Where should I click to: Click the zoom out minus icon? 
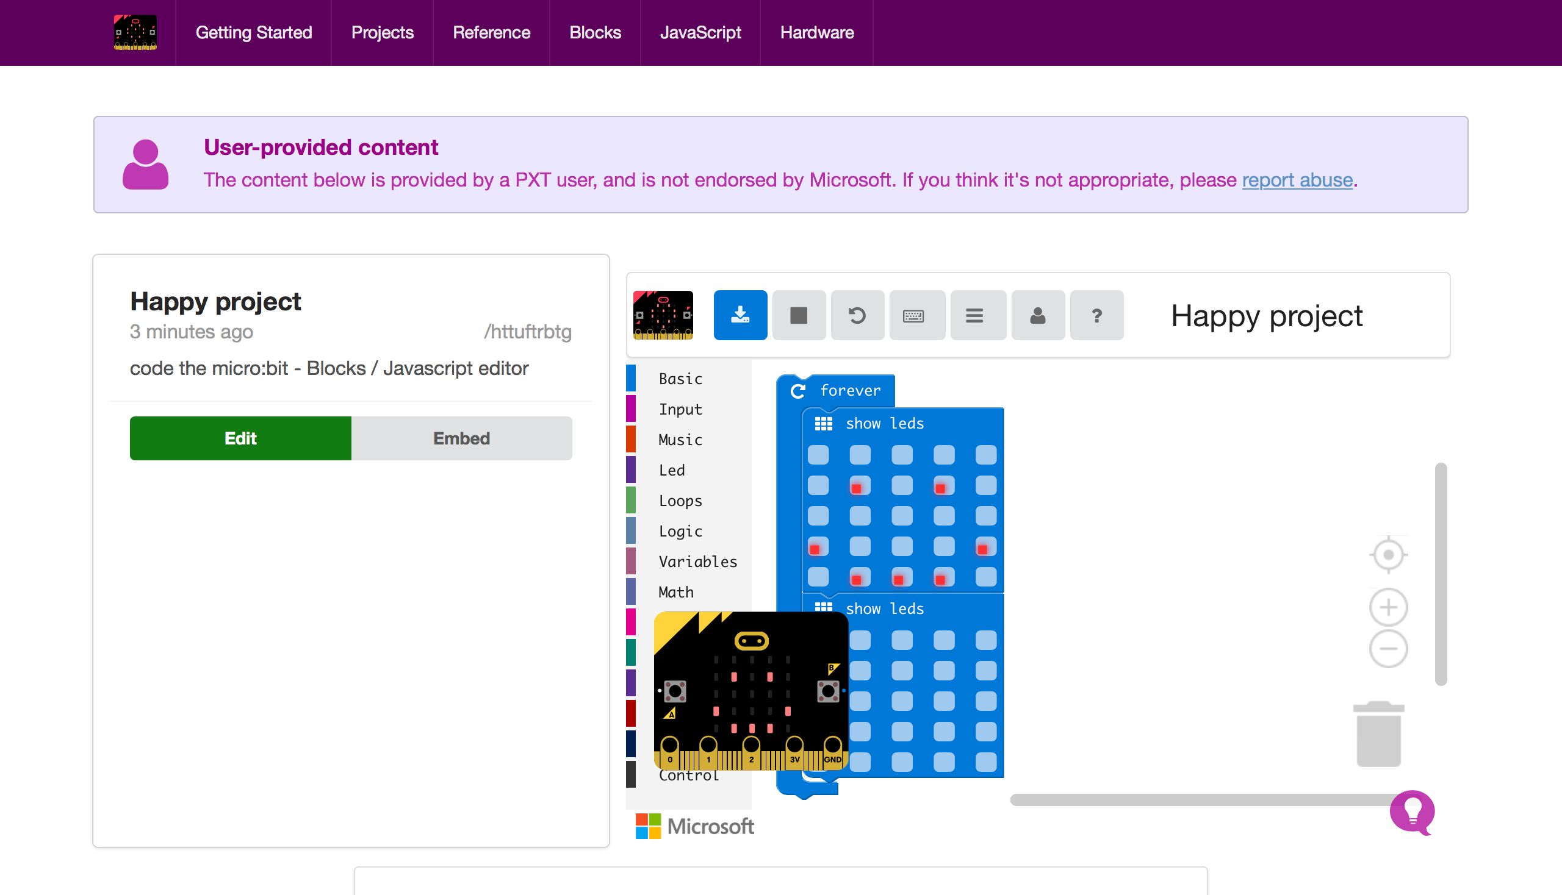(1389, 649)
